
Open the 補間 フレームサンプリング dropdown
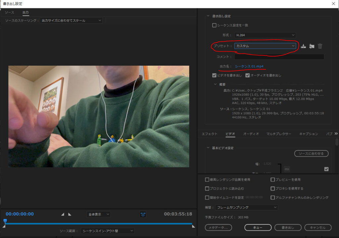point(246,207)
